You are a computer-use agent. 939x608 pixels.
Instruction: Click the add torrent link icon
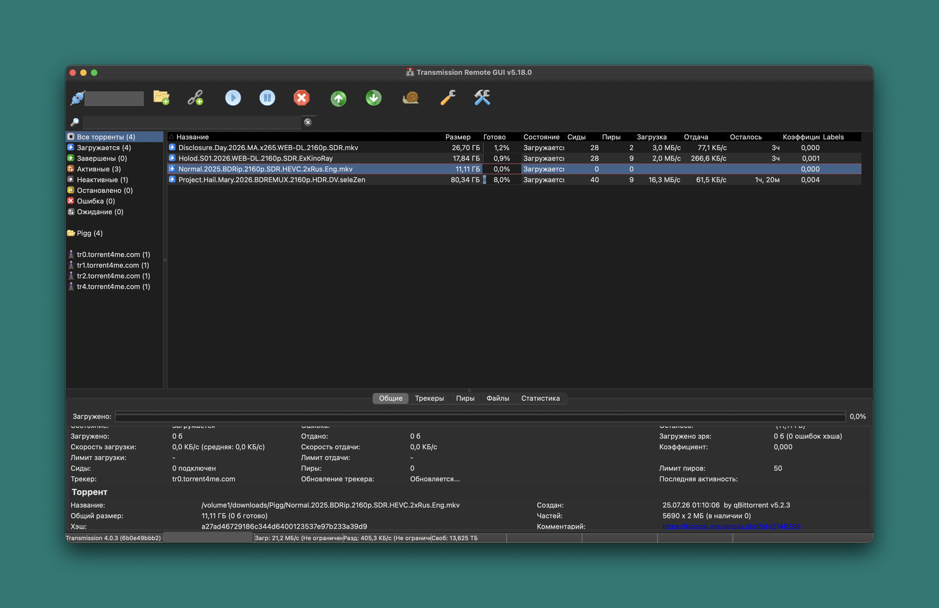pos(196,98)
